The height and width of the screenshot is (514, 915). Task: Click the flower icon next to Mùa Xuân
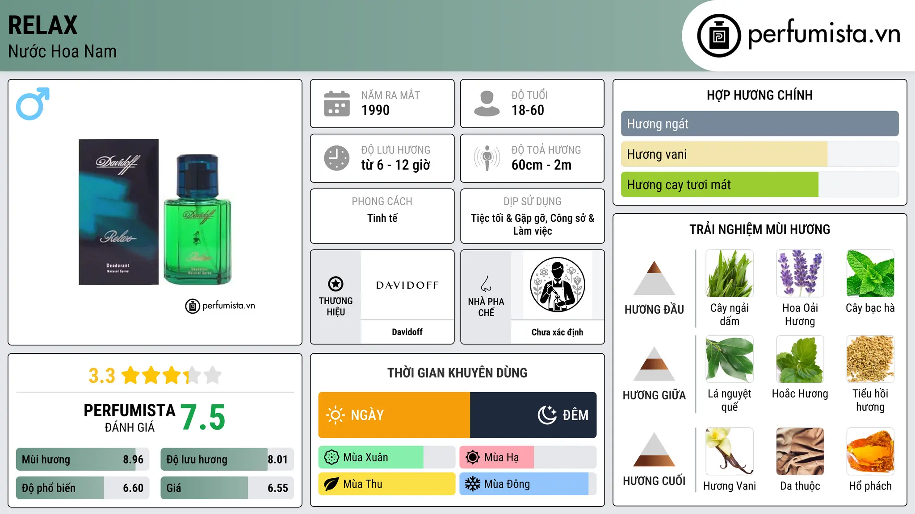[332, 457]
